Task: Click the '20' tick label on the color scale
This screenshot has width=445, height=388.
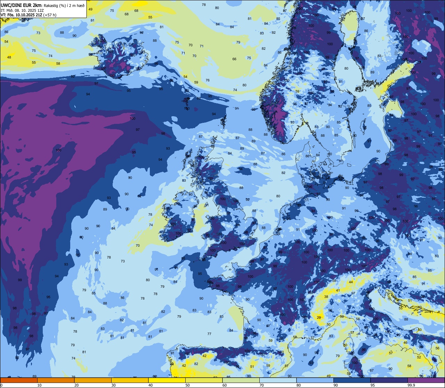Action: coord(76,385)
